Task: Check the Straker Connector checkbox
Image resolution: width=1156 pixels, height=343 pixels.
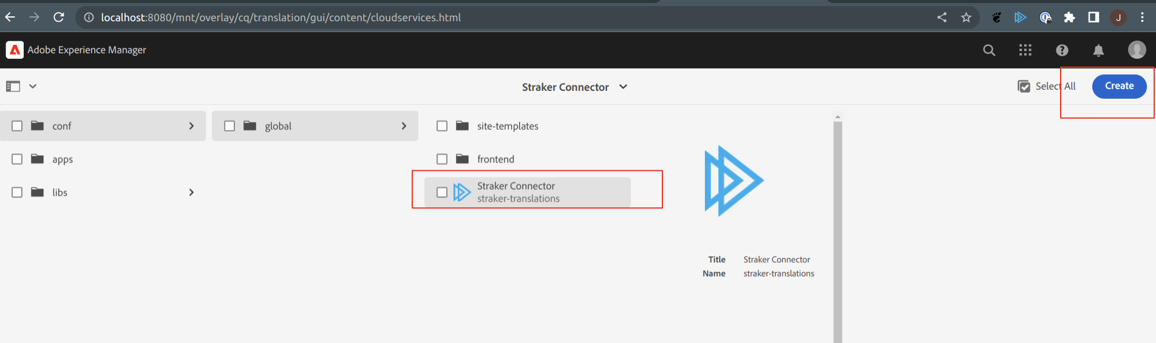Action: point(442,192)
